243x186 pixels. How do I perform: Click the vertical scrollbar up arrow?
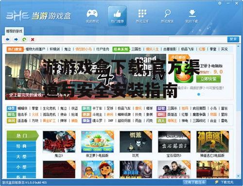tap(238, 47)
